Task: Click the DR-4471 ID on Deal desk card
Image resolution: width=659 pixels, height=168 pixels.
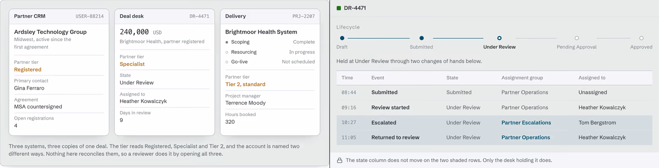Action: 199,16
